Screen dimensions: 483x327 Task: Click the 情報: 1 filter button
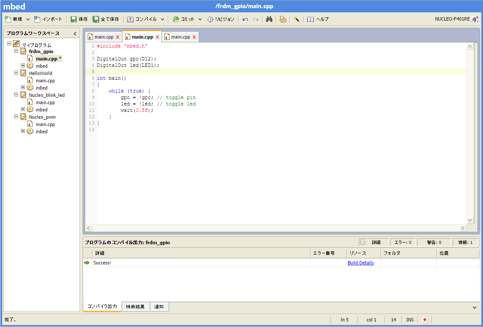(465, 242)
